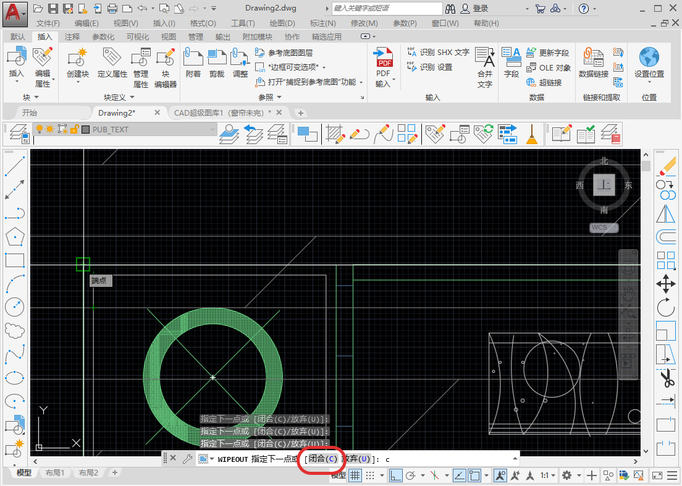Screen dimensions: 682x486
Task: Select the Revision Cloud tool
Action: tap(14, 330)
